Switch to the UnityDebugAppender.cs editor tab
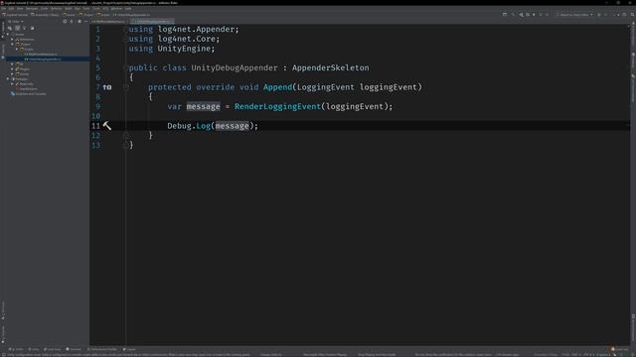The height and width of the screenshot is (357, 636). point(152,21)
